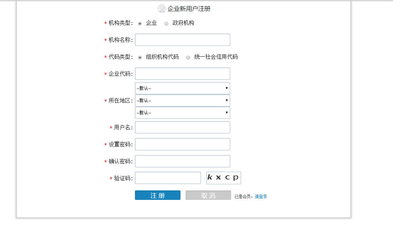
Task: Choose 政府机构 as the organization type
Action: (166, 23)
